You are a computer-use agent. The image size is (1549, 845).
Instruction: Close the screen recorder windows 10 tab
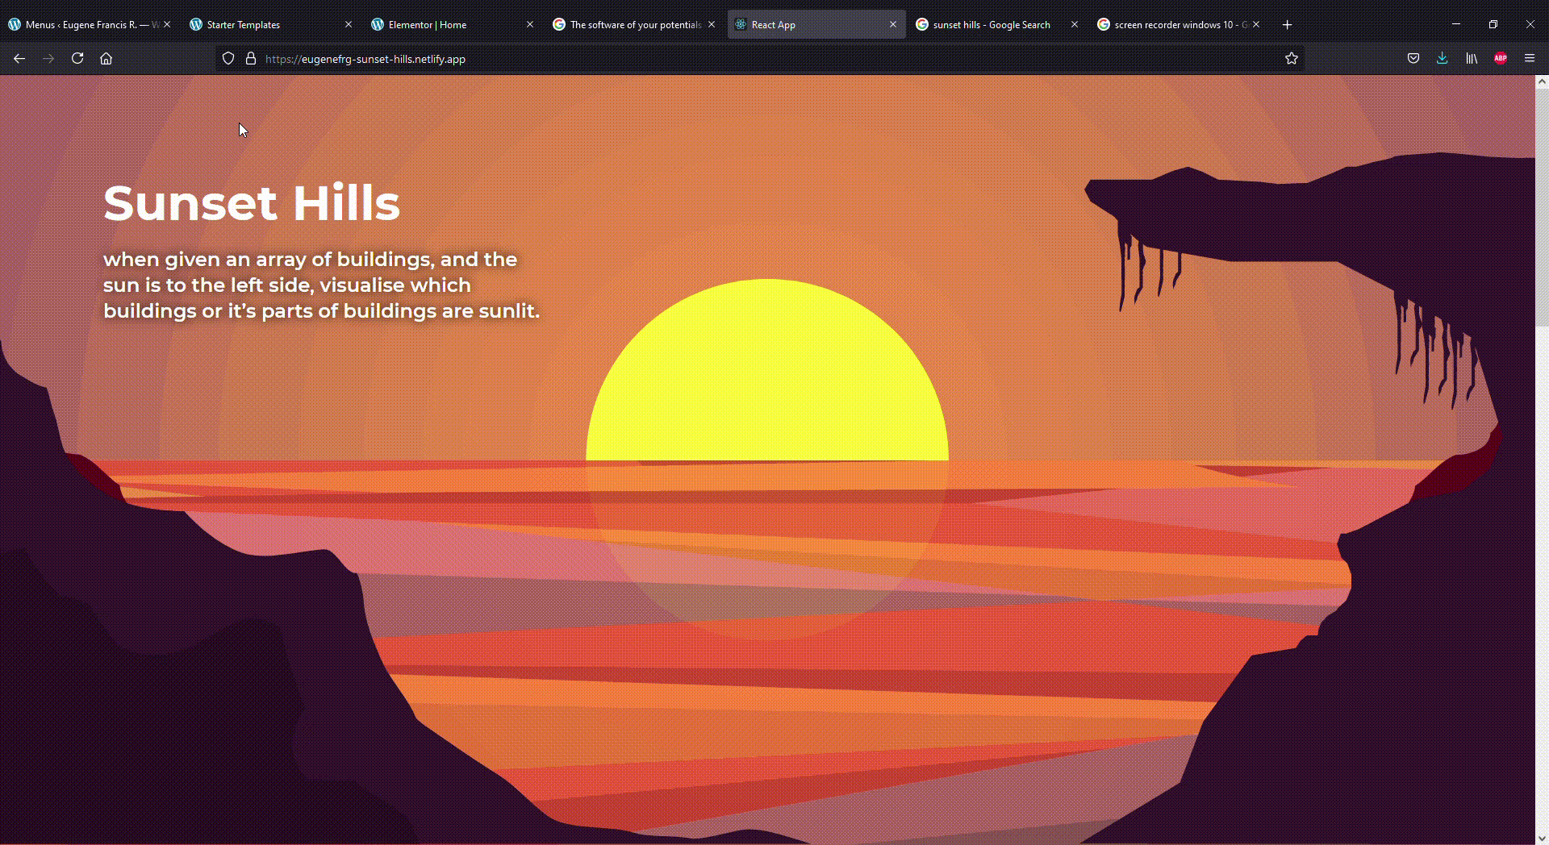[1256, 25]
